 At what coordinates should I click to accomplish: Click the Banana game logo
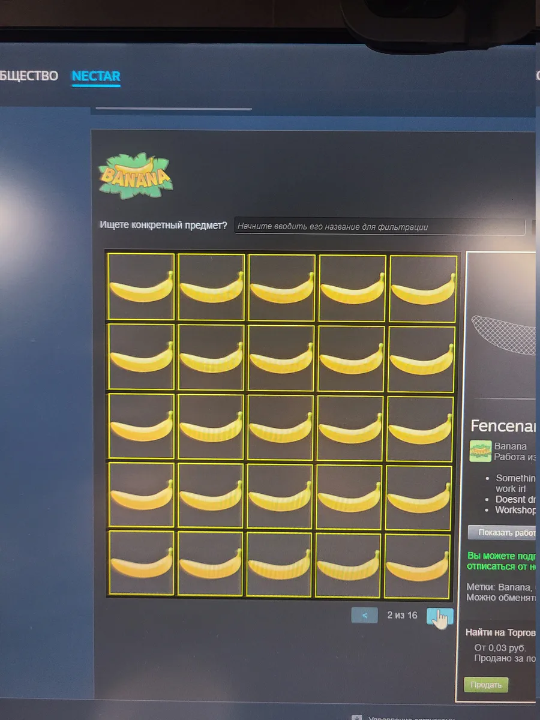136,175
